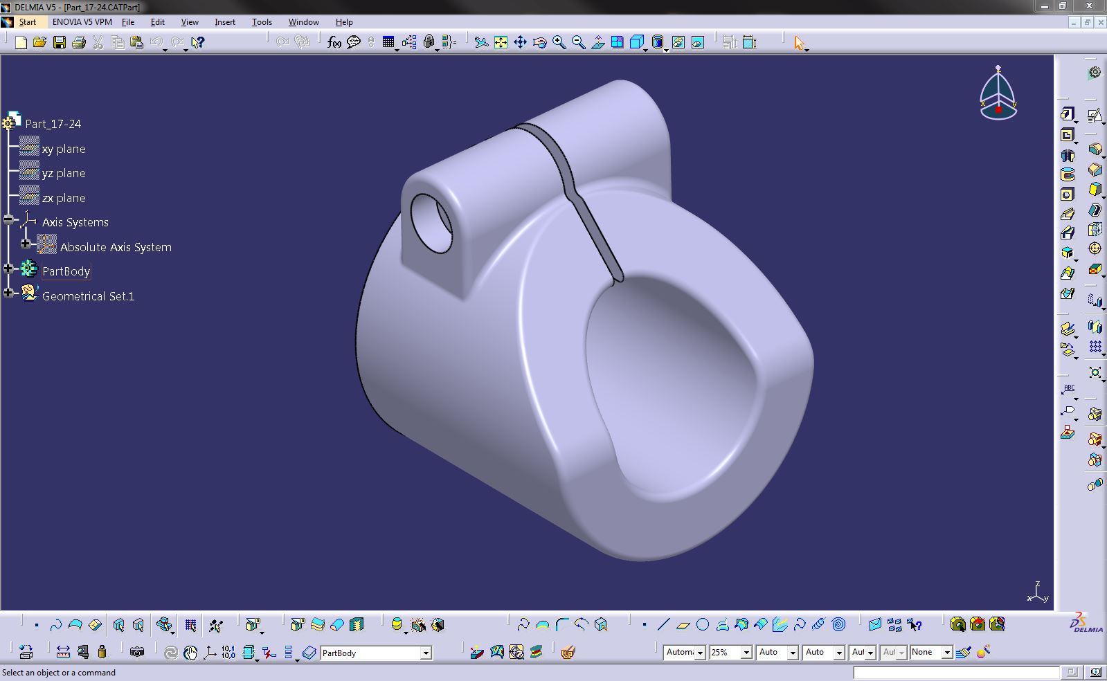The height and width of the screenshot is (681, 1107).
Task: Open the PartBody body selector dropdown
Action: click(426, 653)
